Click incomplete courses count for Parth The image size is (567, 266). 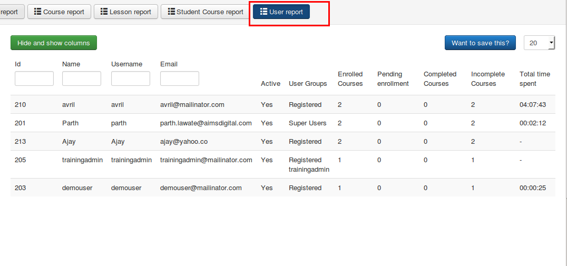(473, 123)
